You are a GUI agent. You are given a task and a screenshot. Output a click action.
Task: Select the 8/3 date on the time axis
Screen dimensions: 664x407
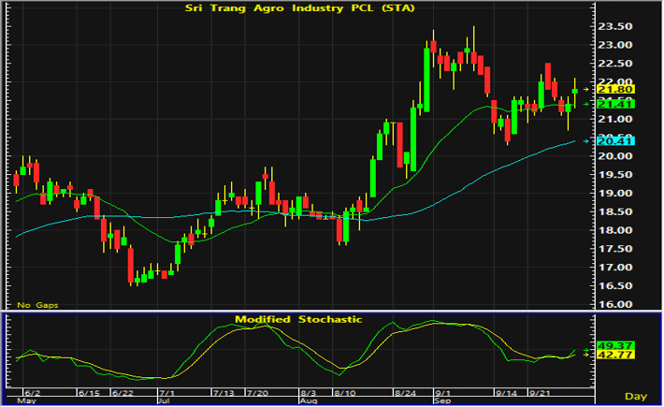coord(309,393)
